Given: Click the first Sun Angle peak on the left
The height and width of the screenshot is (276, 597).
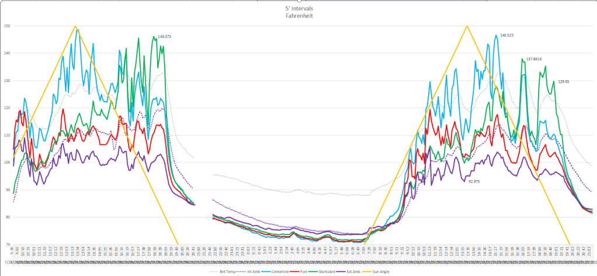Looking at the screenshot, I should (x=75, y=26).
